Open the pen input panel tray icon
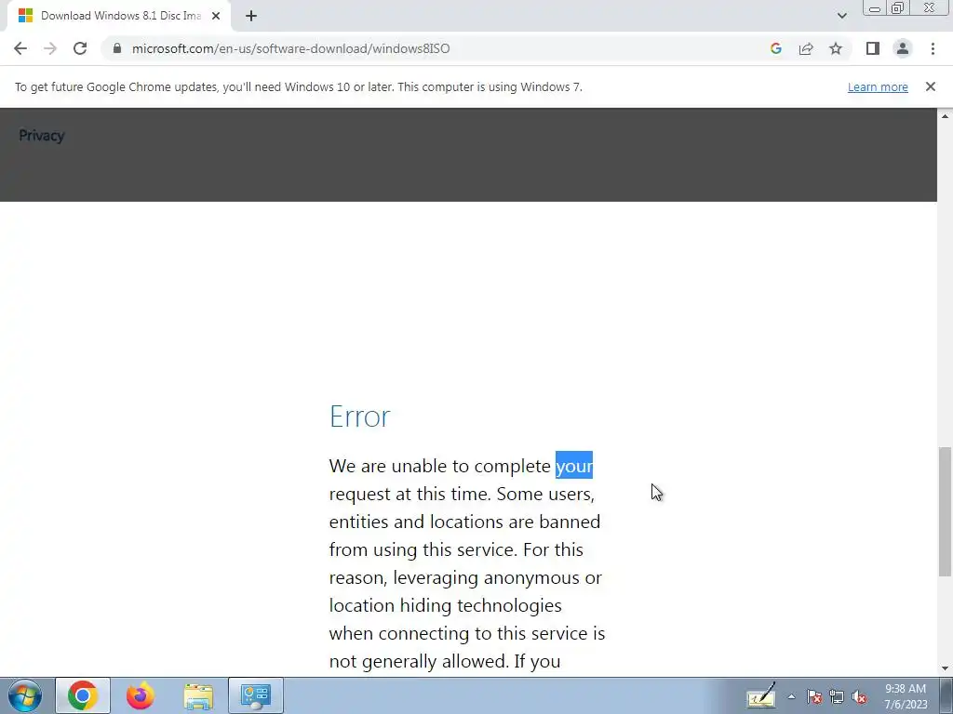This screenshot has width=953, height=714. pyautogui.click(x=761, y=695)
